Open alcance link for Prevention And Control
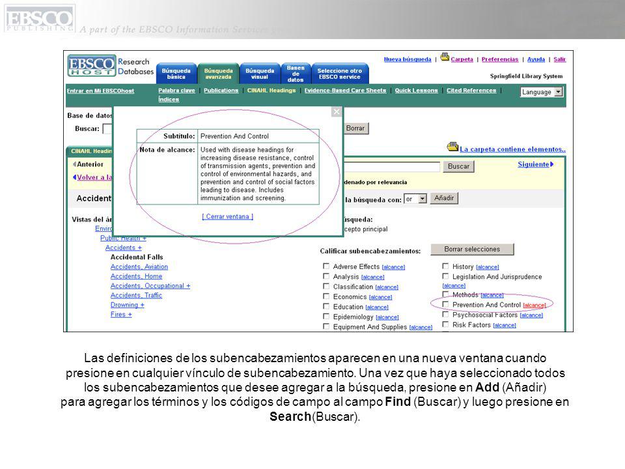Screen dimensions: 625x469 point(535,306)
